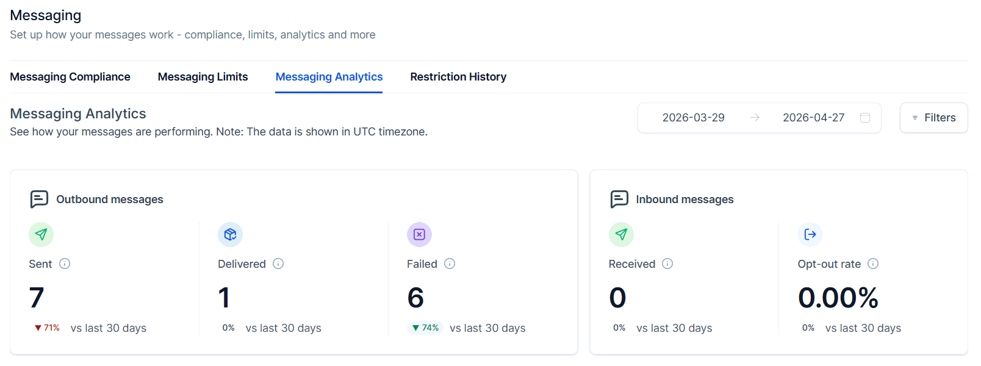Show info tooltip next to Received
The height and width of the screenshot is (366, 981).
667,264
